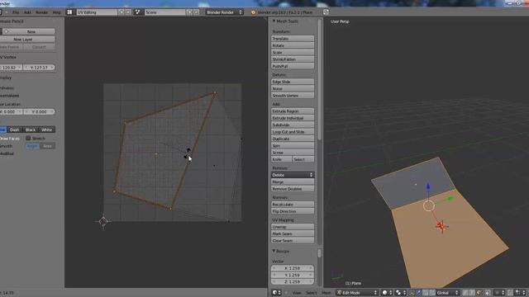Enable the Stretch checkbox
The image size is (529, 297).
[x=28, y=138]
